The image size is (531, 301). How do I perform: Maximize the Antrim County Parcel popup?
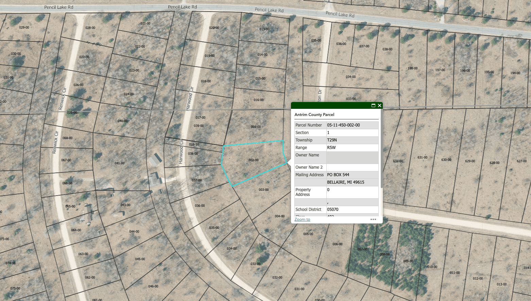(x=373, y=105)
